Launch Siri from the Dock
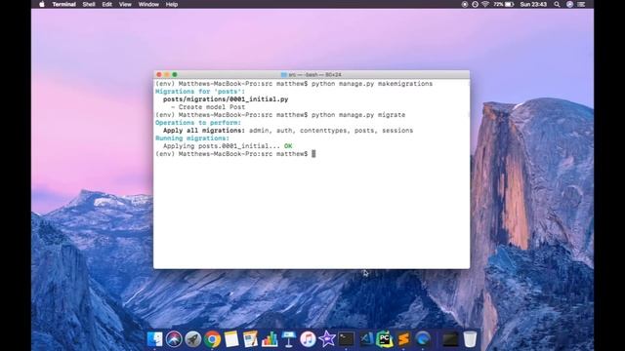625x351 pixels. click(174, 339)
